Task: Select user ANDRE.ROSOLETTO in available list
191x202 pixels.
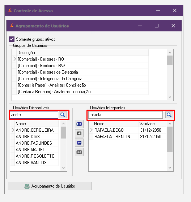Action: [35, 156]
